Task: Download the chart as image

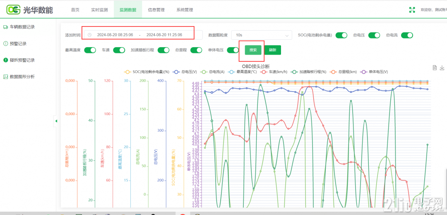Action: [x=442, y=68]
